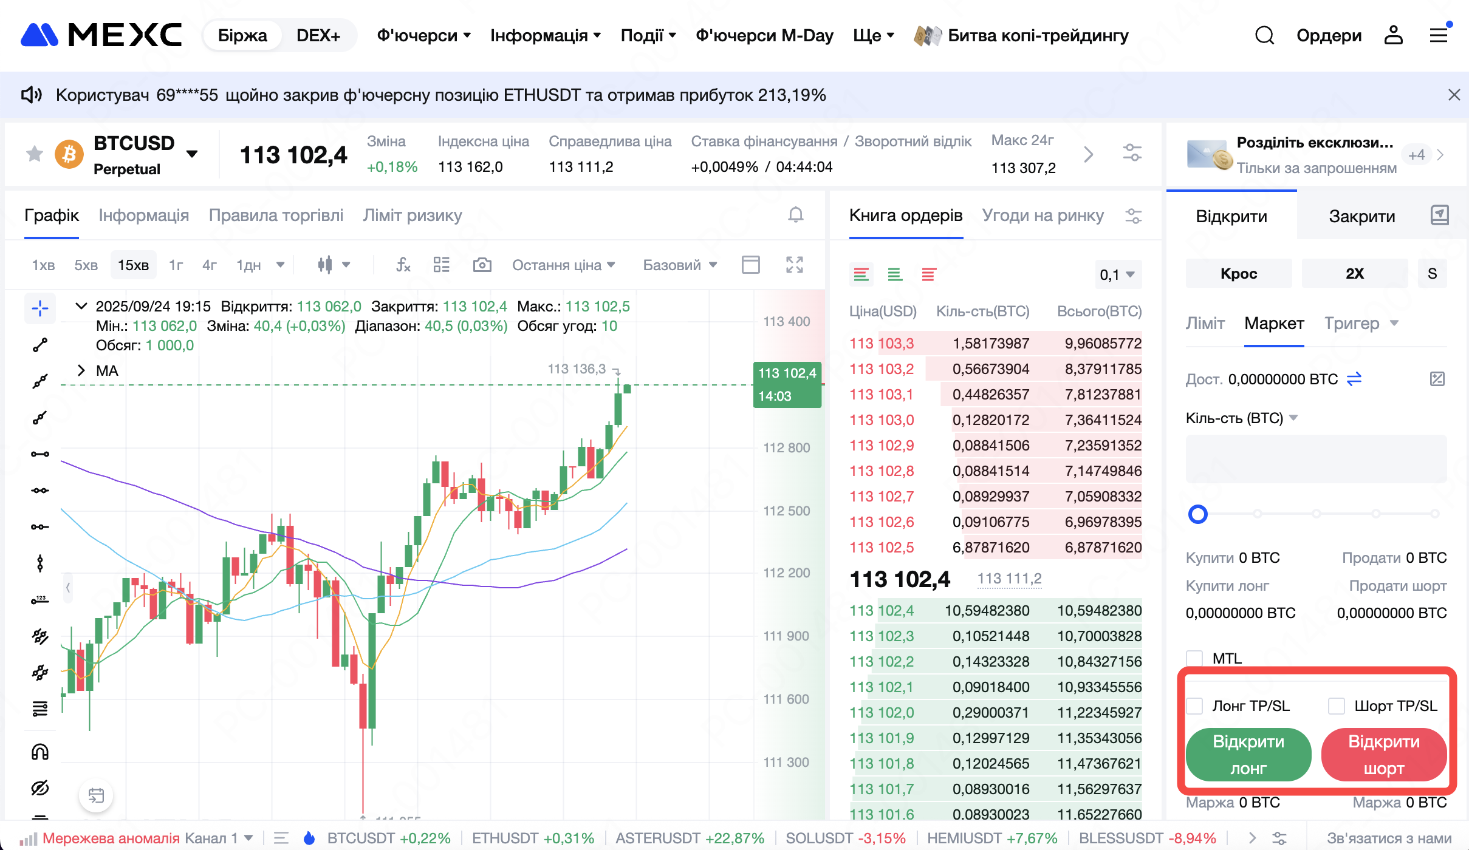This screenshot has height=850, width=1469.
Task: Open the indicators fx icon
Action: click(x=403, y=265)
